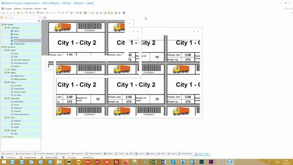
Task: Open the Contractor categories directory
Action: (22, 60)
